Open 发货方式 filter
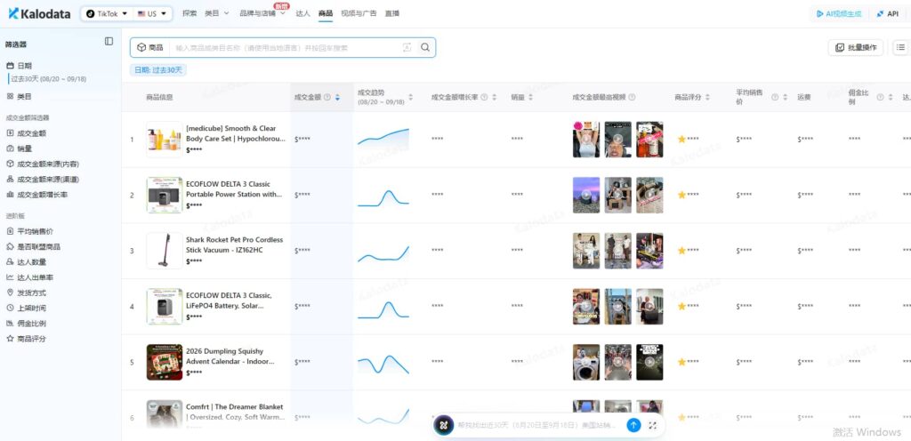 pos(26,293)
